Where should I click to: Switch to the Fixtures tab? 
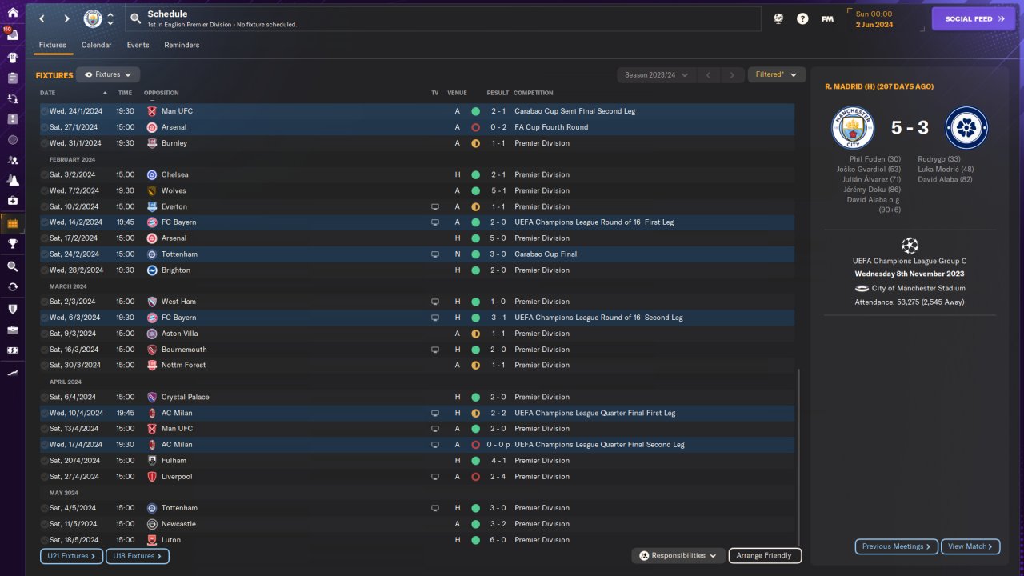point(53,45)
